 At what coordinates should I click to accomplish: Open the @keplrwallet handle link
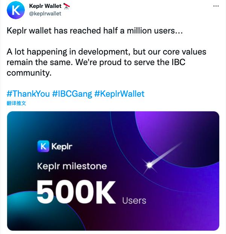click(45, 14)
